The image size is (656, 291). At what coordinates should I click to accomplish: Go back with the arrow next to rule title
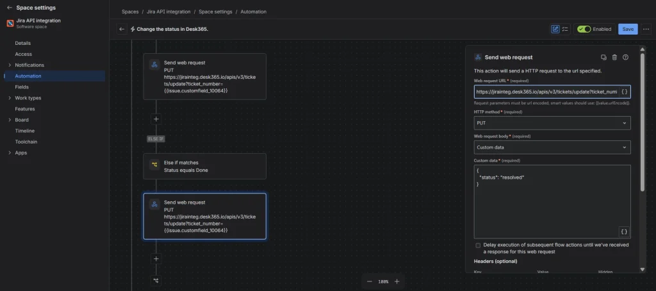(x=122, y=29)
